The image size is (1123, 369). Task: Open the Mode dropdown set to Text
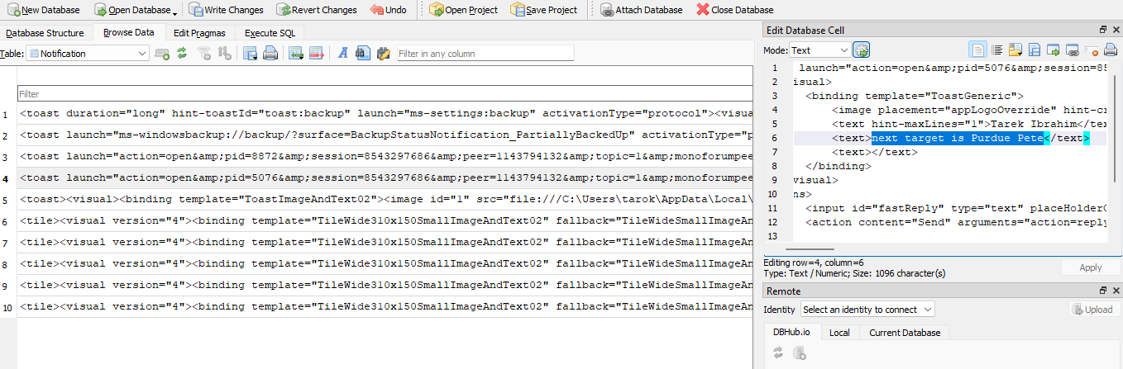(x=819, y=50)
